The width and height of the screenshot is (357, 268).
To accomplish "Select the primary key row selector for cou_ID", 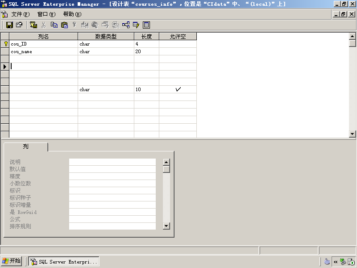I will pos(5,44).
